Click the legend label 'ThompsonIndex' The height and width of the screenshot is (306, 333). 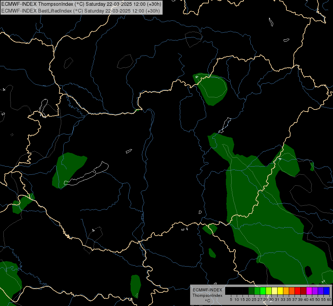(207, 295)
